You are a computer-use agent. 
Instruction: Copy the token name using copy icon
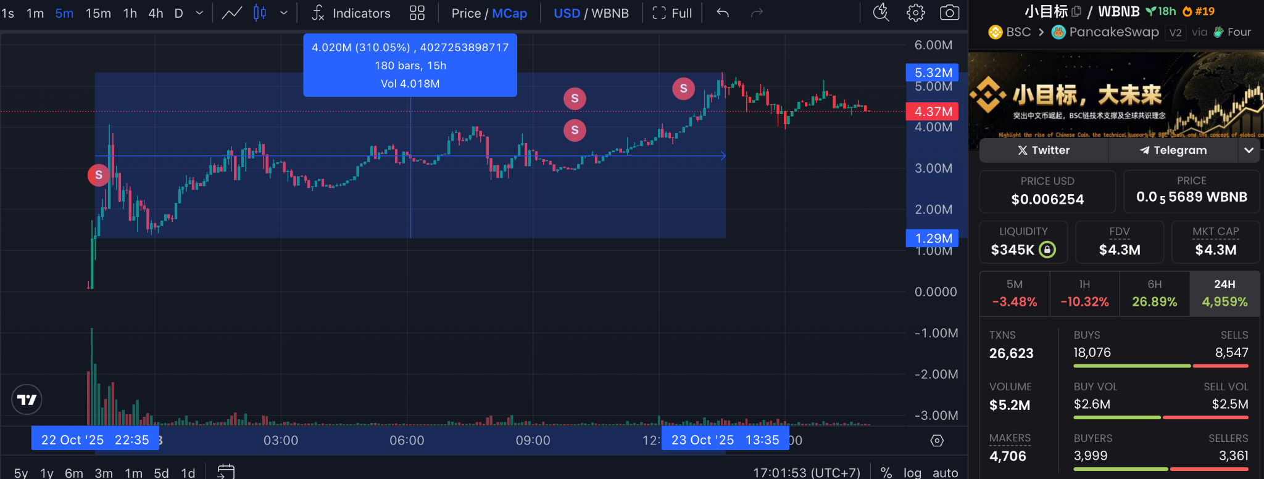[1076, 11]
